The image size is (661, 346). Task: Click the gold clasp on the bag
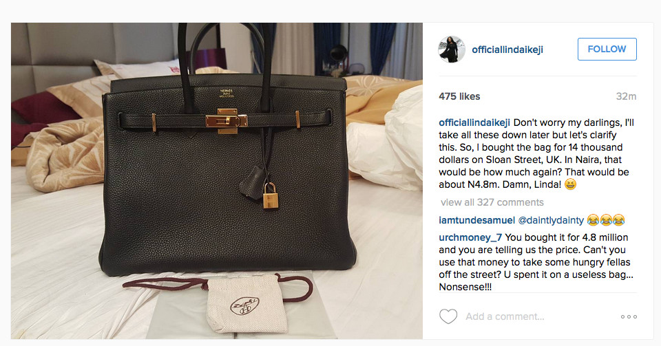click(227, 121)
